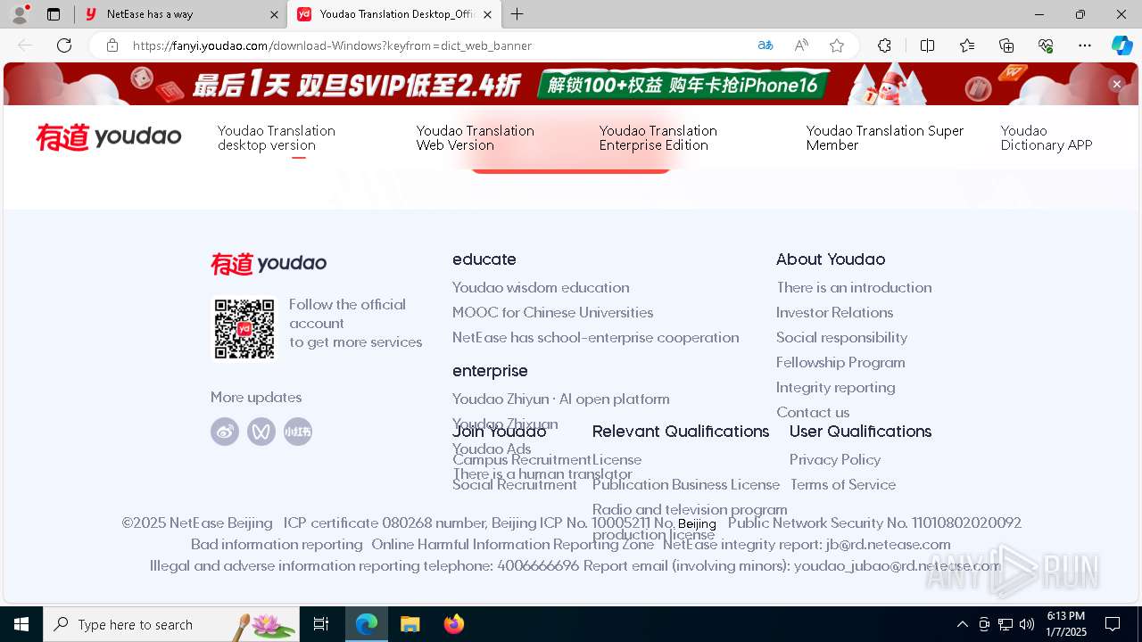Open Copilot sidebar
This screenshot has width=1142, height=642.
coord(1121,45)
